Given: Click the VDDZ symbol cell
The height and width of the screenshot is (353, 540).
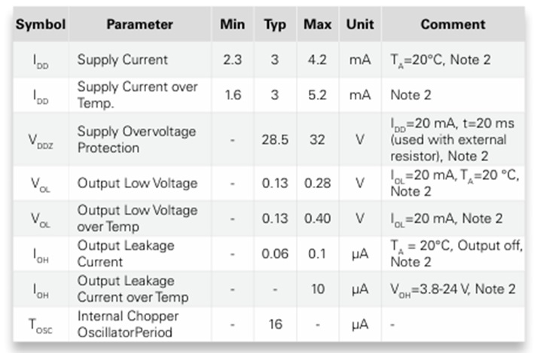Looking at the screenshot, I should (x=41, y=141).
